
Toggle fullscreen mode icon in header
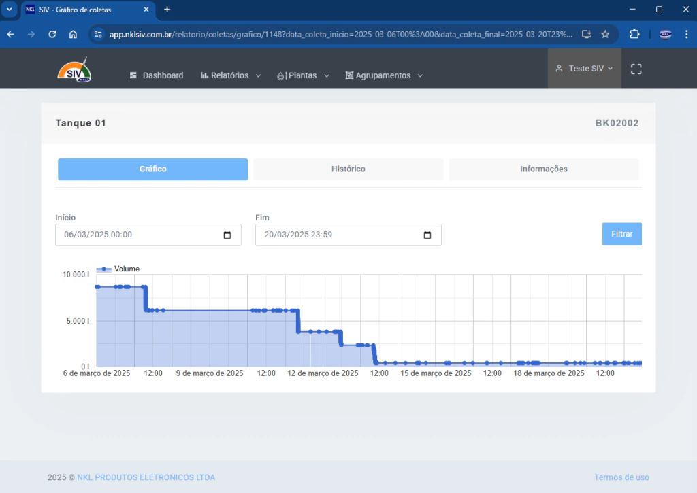(636, 69)
